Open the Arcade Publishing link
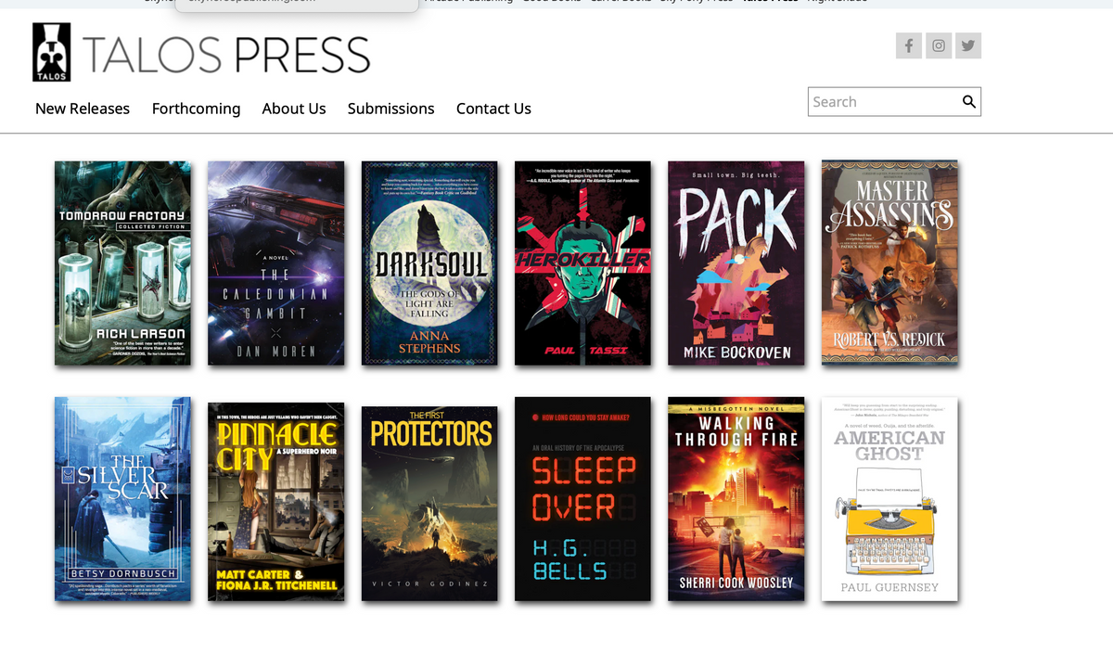 (467, 1)
